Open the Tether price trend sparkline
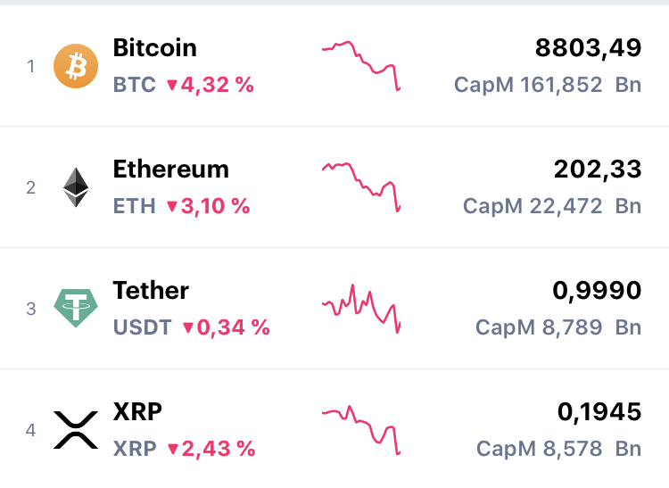 (x=361, y=308)
